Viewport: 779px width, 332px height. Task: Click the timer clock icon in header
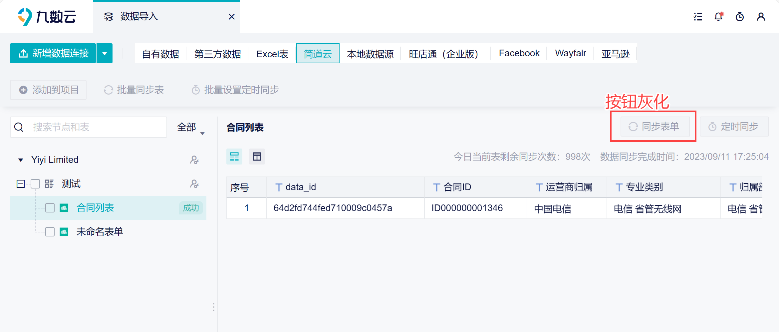coord(740,17)
